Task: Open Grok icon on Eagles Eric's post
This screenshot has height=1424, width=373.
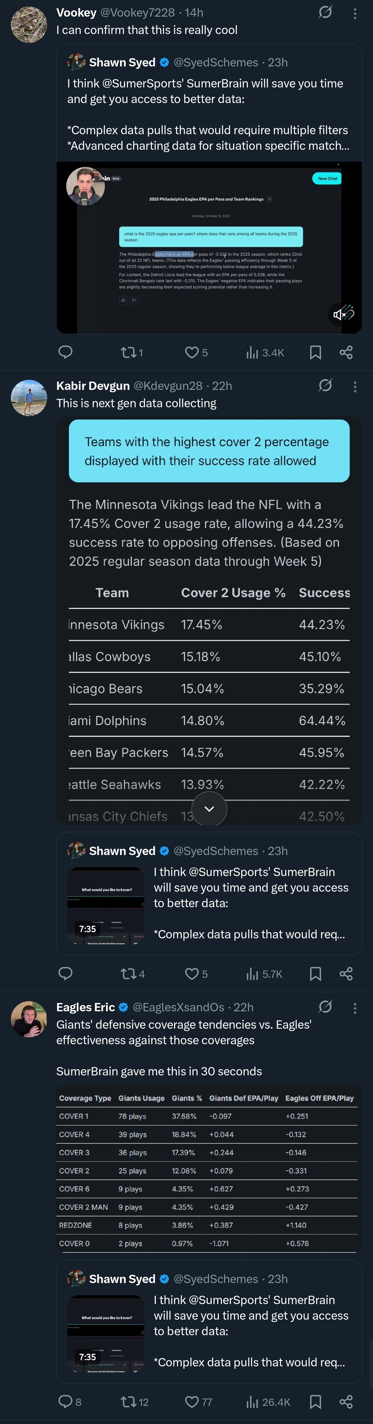Action: (326, 1007)
